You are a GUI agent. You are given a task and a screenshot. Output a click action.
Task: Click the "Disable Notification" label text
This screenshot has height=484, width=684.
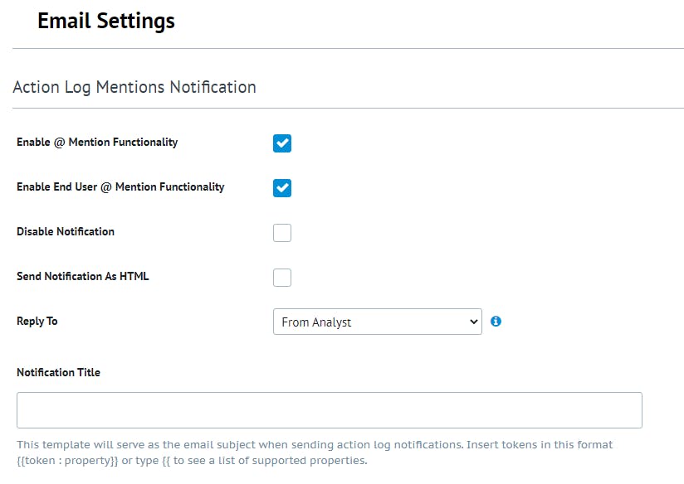point(66,232)
